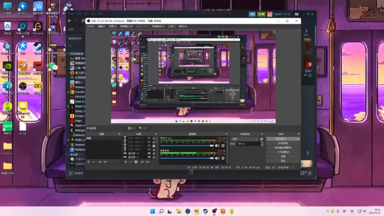The height and width of the screenshot is (216, 384).
Task: Open WeGame desktop icon
Action: point(38,28)
